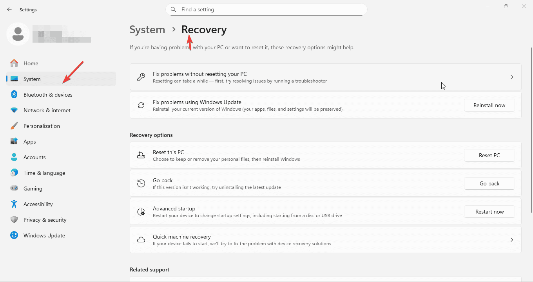Open Accessibility settings
The height and width of the screenshot is (282, 533).
click(x=61, y=204)
